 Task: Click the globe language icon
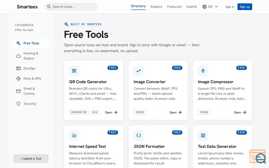[x=204, y=7]
